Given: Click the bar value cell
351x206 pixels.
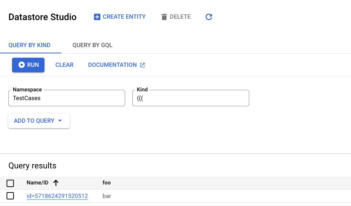Looking at the screenshot, I should 107,196.
